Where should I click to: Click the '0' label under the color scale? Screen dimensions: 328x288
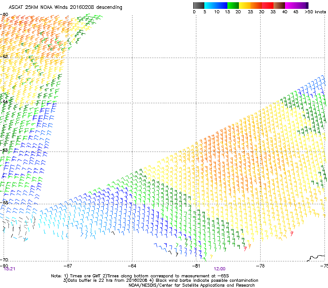point(194,12)
